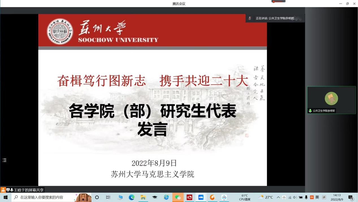
Task: Open the 27°C weather widget
Action: [x=266, y=197]
